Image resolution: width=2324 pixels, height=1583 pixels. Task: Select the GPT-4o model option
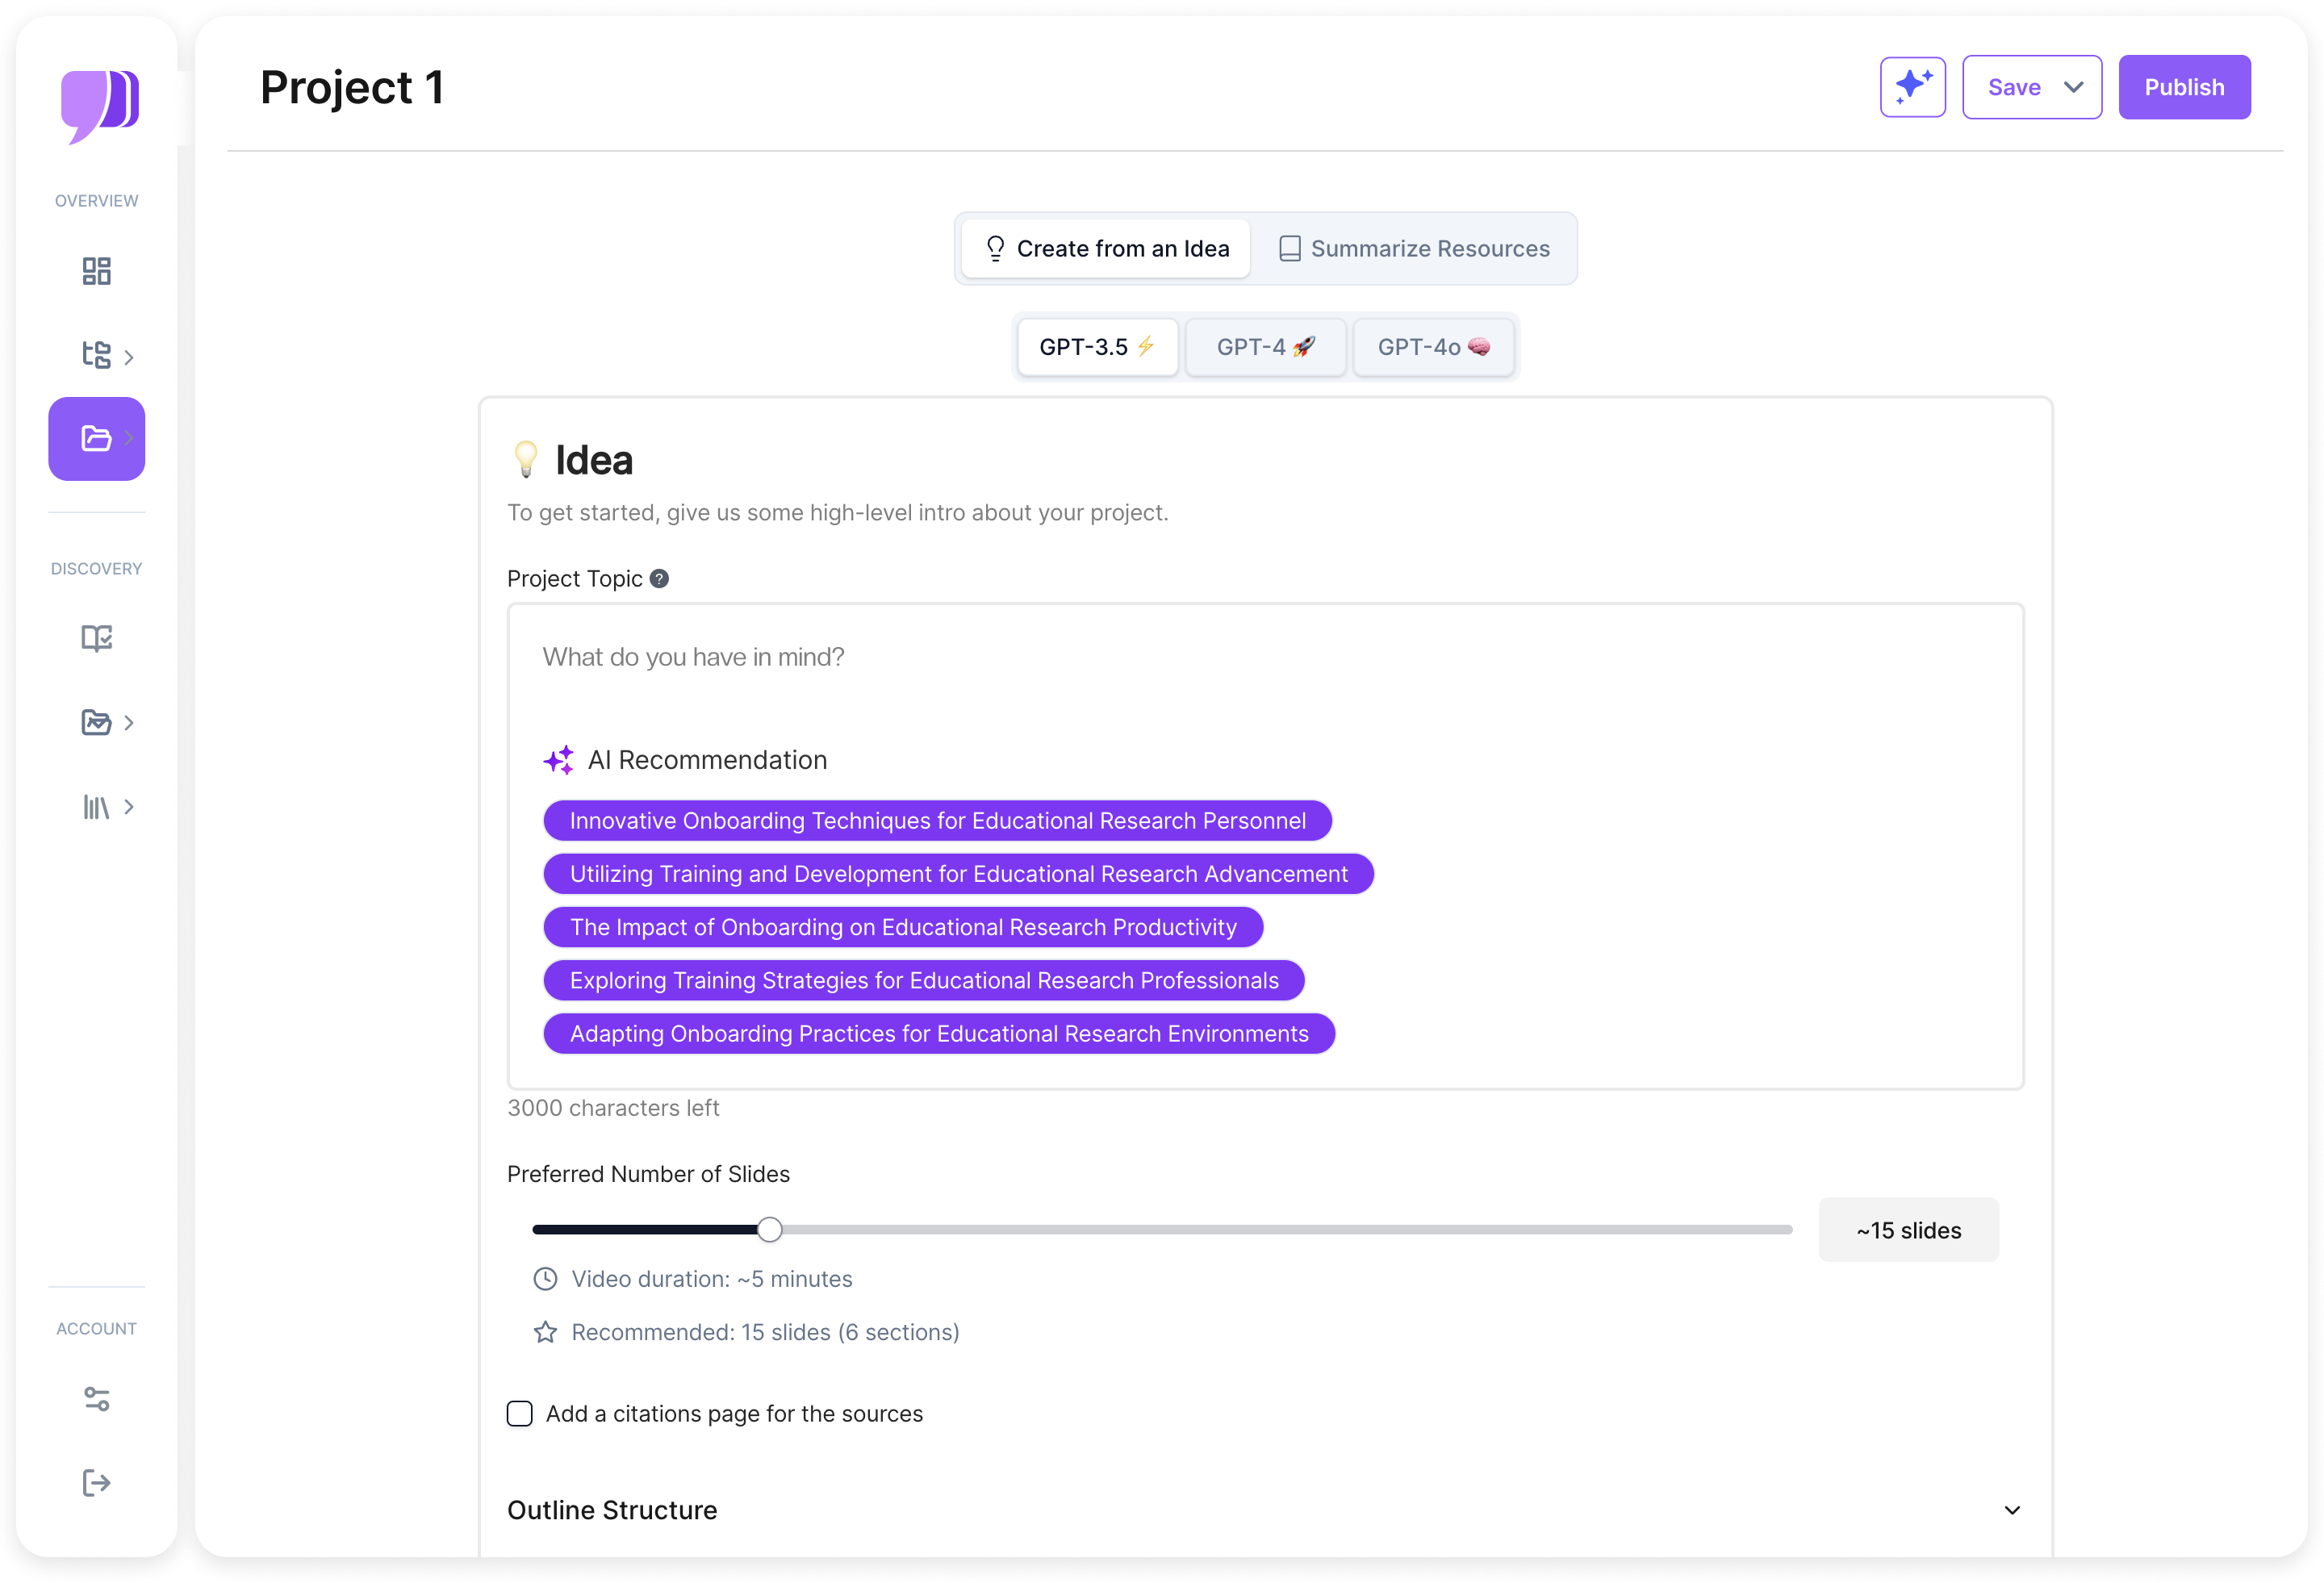1433,347
